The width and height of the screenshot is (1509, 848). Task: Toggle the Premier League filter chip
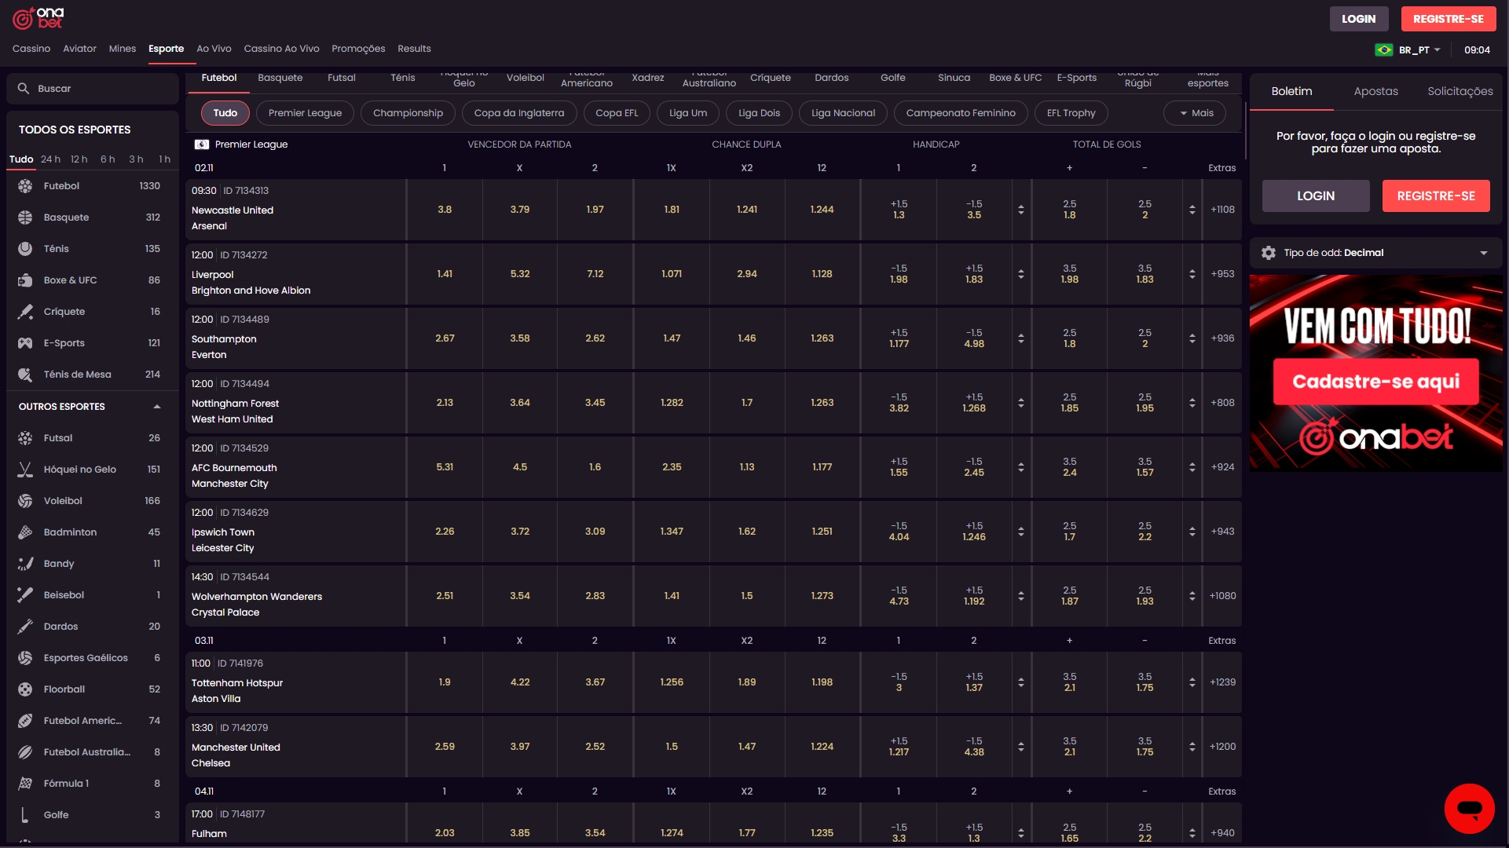click(x=305, y=113)
